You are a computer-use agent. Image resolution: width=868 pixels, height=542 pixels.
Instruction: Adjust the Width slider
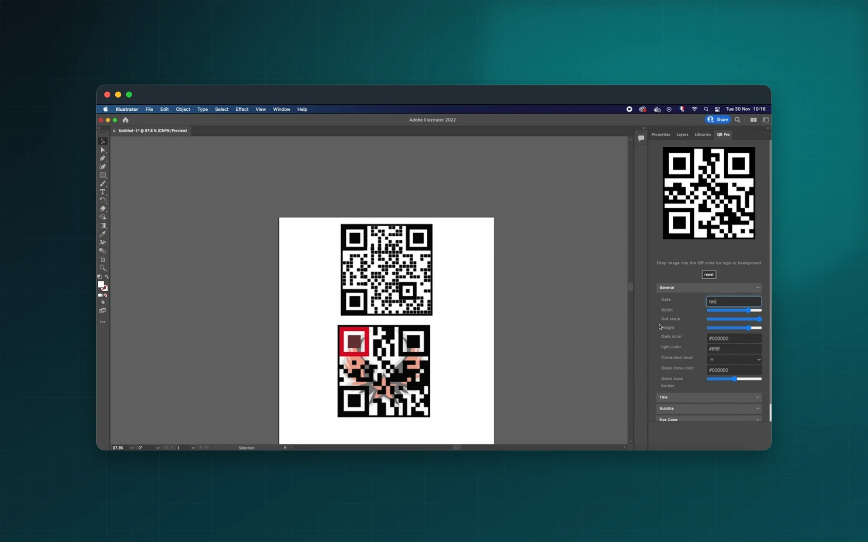[x=734, y=310]
